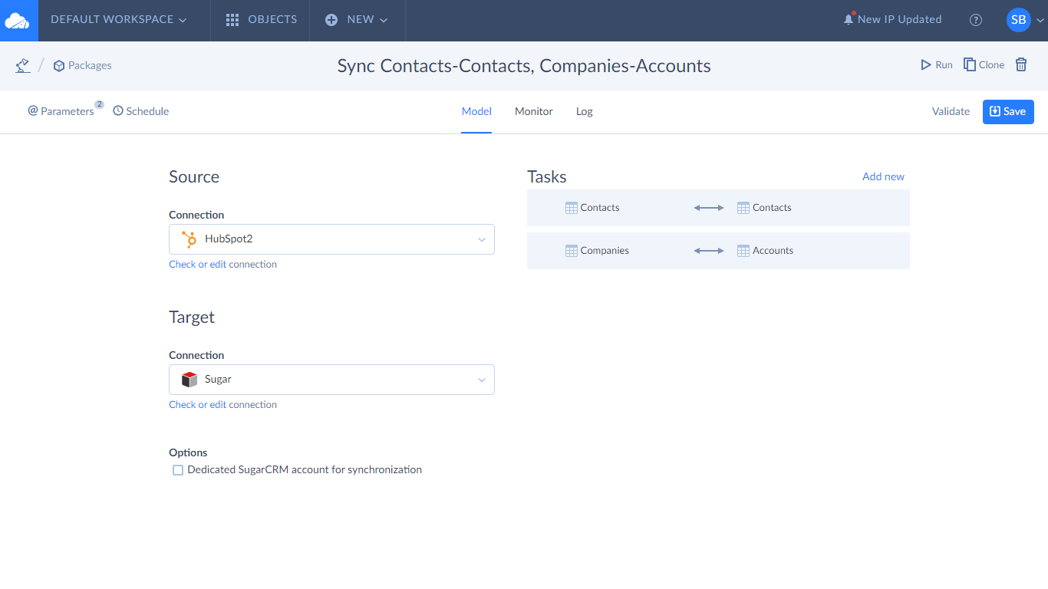1048x589 pixels.
Task: Enable Dedicated SugarCRM account checkbox
Action: [x=178, y=470]
